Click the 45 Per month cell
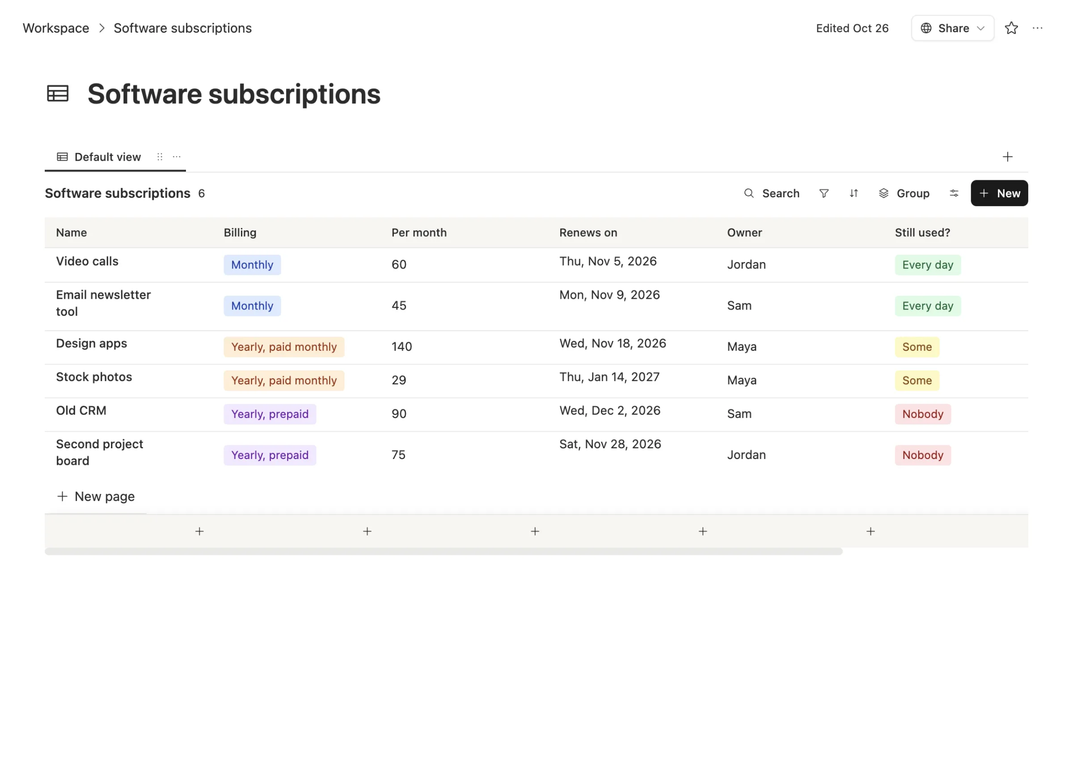 pos(464,306)
